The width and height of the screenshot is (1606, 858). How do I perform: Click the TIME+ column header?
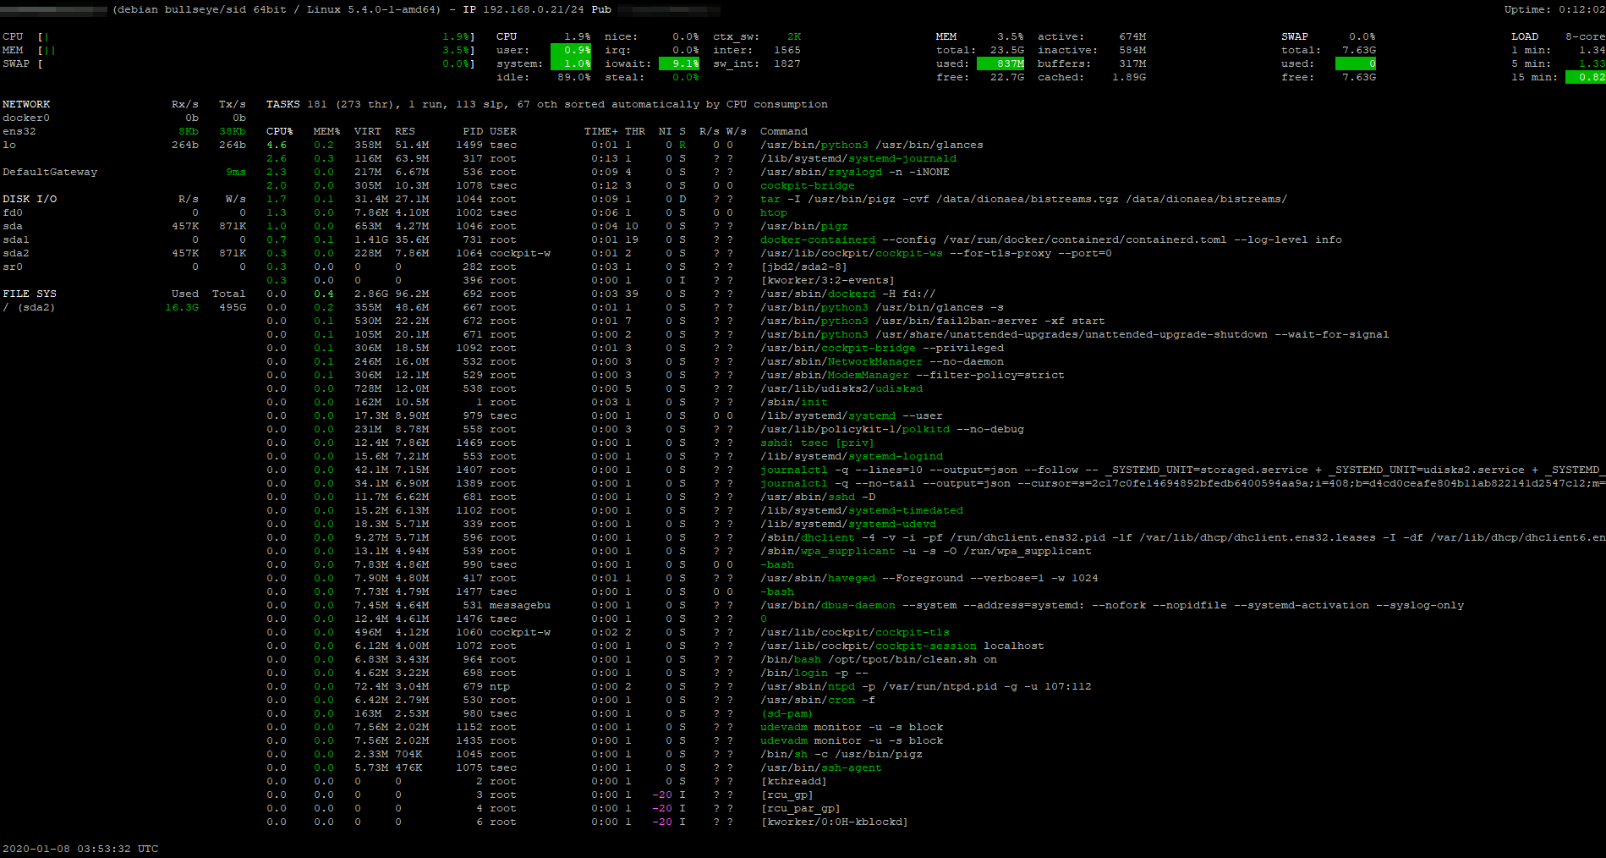[x=601, y=131]
